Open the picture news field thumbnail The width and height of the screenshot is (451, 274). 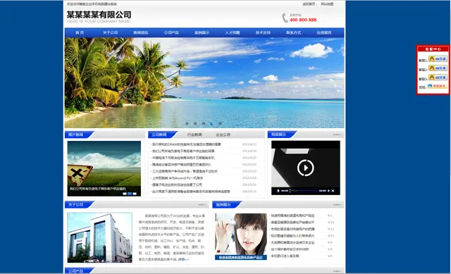pyautogui.click(x=104, y=168)
